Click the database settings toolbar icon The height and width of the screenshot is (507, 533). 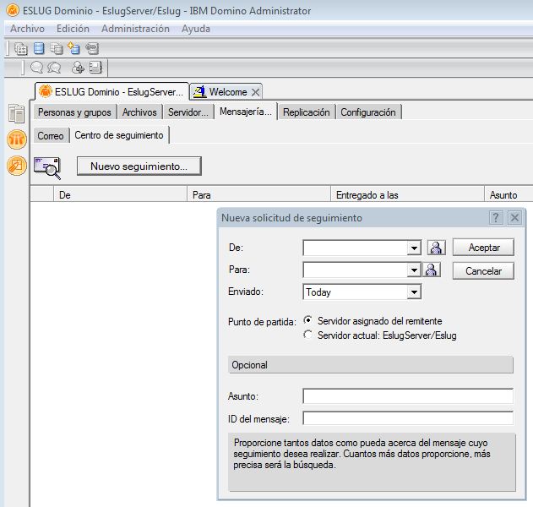pyautogui.click(x=21, y=49)
